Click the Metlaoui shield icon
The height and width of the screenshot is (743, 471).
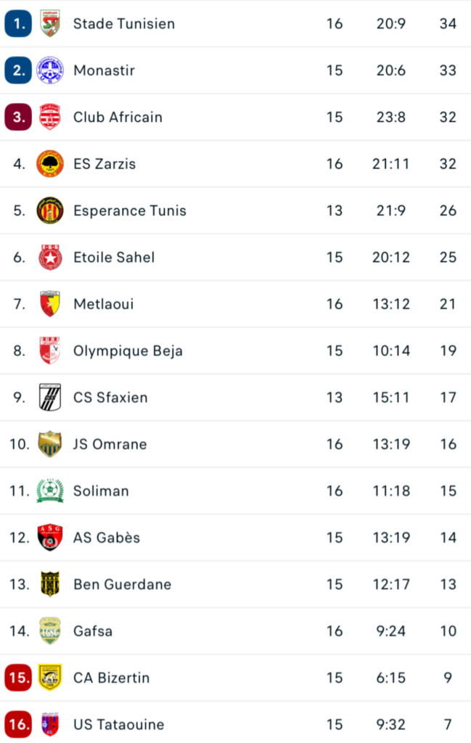coord(50,304)
